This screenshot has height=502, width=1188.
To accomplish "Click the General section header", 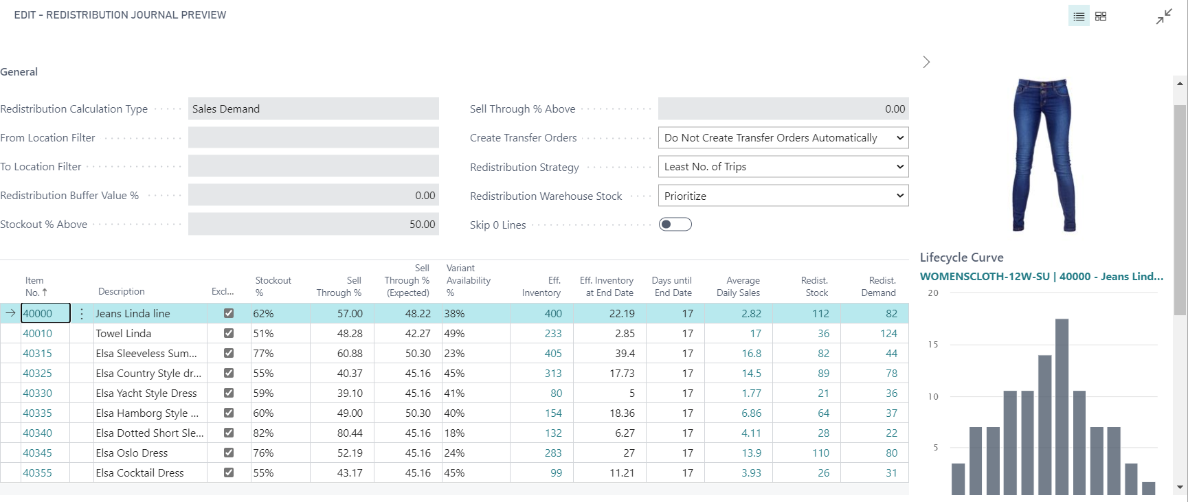I will click(19, 72).
